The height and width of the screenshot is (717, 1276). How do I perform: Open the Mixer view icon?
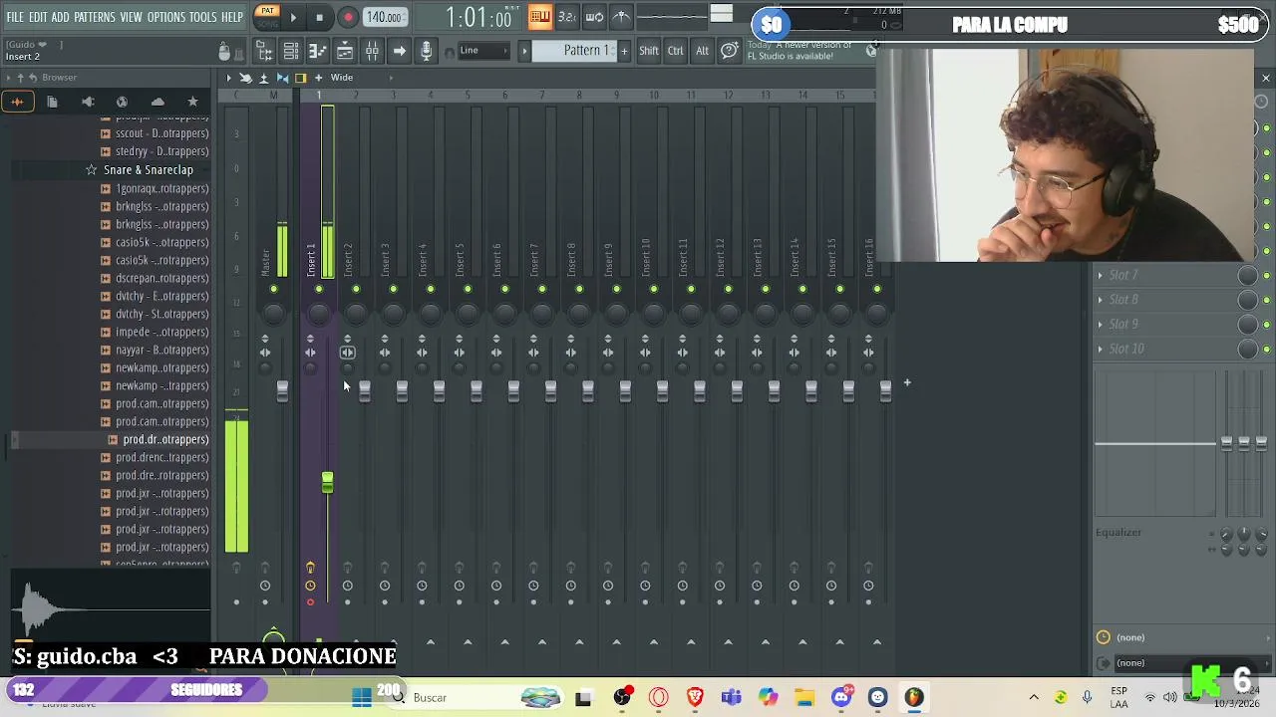point(372,51)
